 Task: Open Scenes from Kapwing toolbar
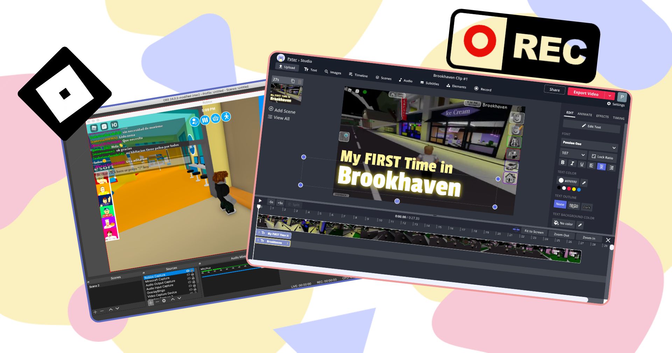tap(383, 78)
